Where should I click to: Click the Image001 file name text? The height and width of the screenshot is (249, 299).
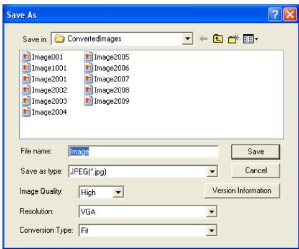click(x=47, y=57)
